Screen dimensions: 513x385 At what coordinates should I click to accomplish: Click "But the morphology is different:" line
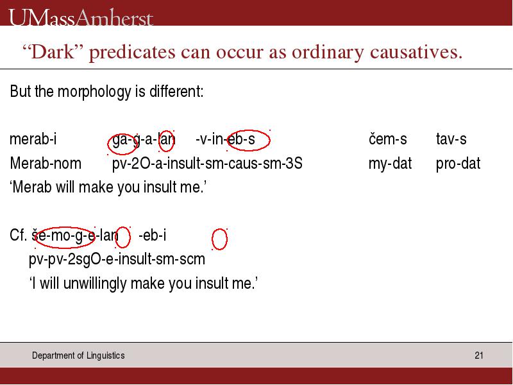106,92
